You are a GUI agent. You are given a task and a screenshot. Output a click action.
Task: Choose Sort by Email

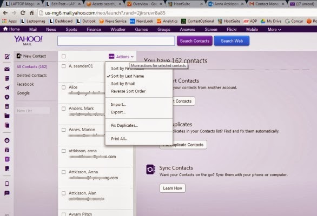(123, 84)
